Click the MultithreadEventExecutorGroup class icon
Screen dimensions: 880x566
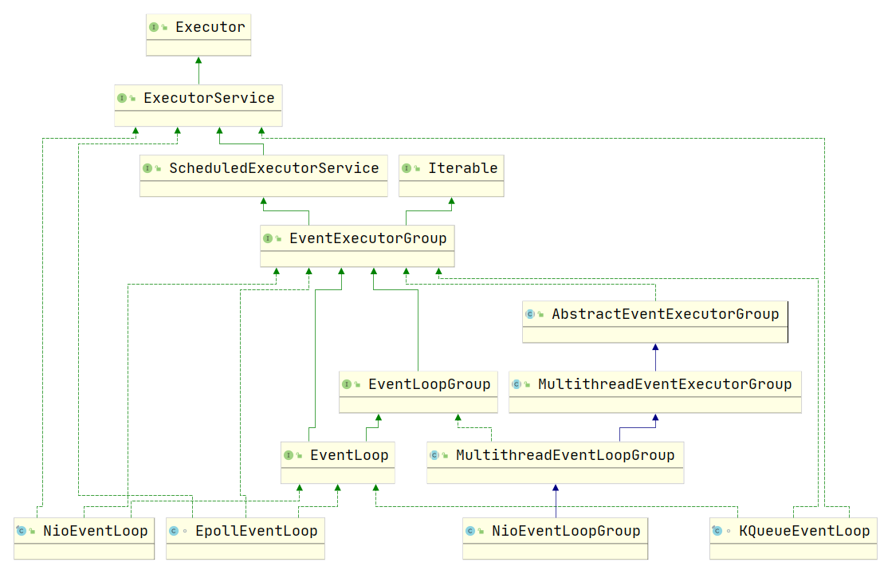(x=517, y=384)
